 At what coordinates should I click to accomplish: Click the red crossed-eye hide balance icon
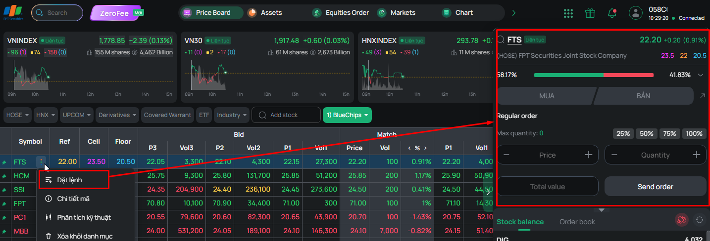(x=682, y=220)
